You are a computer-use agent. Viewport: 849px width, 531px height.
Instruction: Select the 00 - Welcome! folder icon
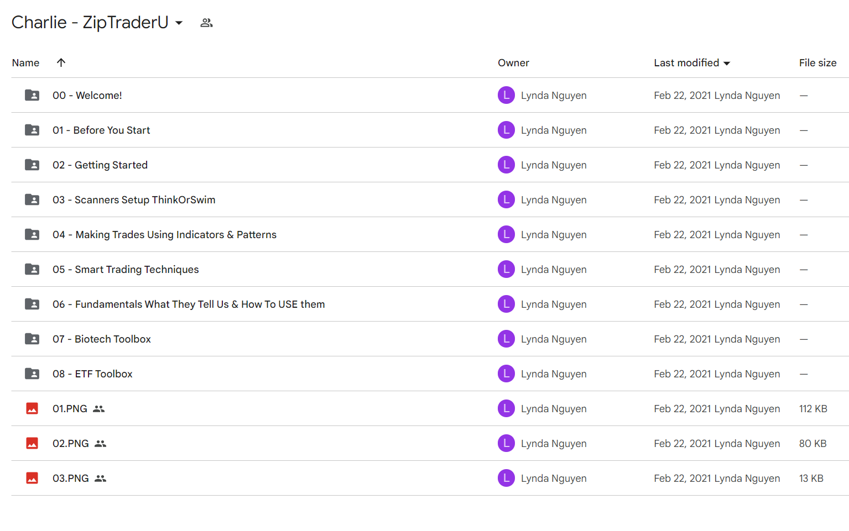(32, 95)
